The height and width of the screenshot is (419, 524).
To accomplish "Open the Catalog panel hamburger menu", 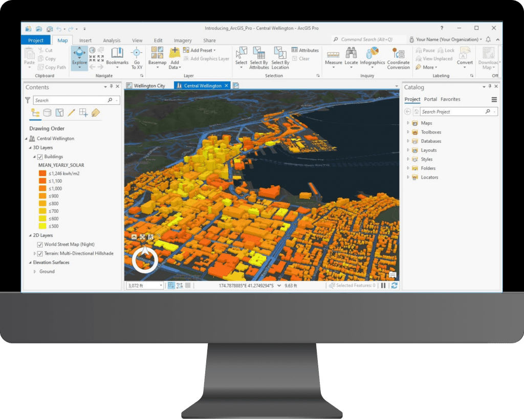I will pos(494,100).
